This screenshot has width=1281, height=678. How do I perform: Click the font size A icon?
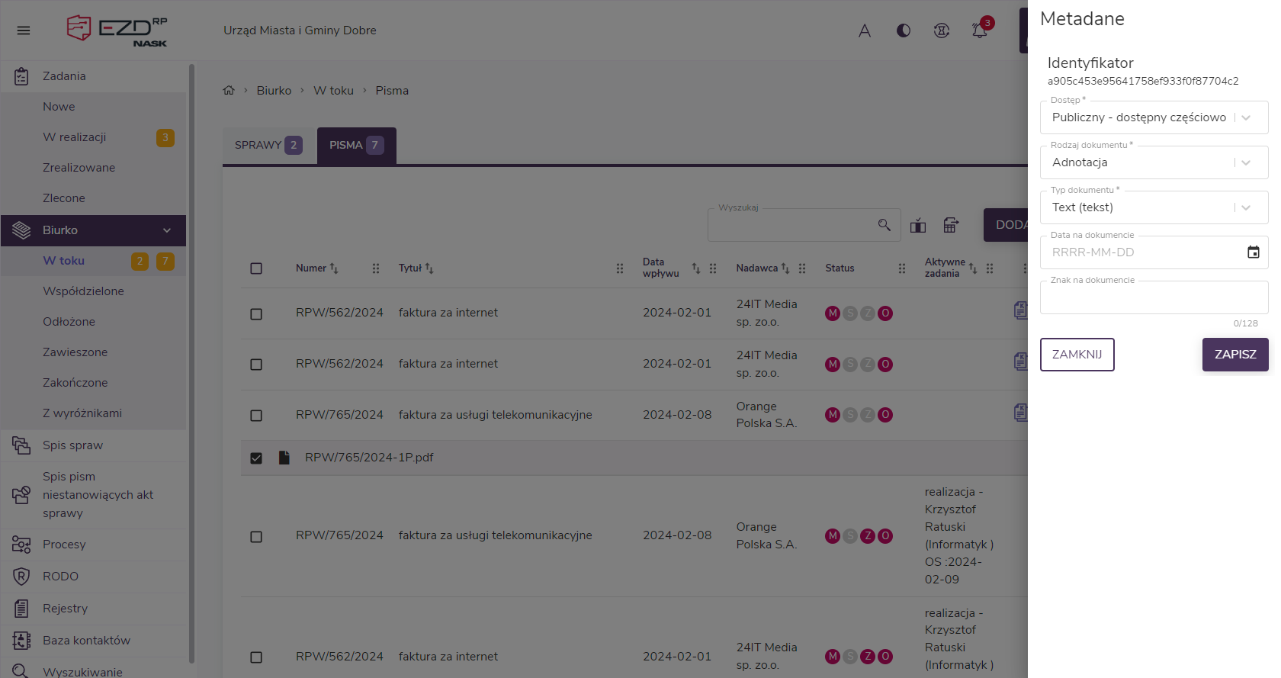coord(865,31)
